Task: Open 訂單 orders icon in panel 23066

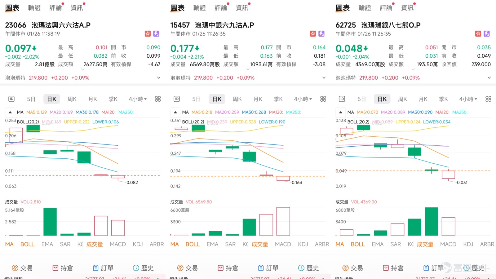Action: 96,268
